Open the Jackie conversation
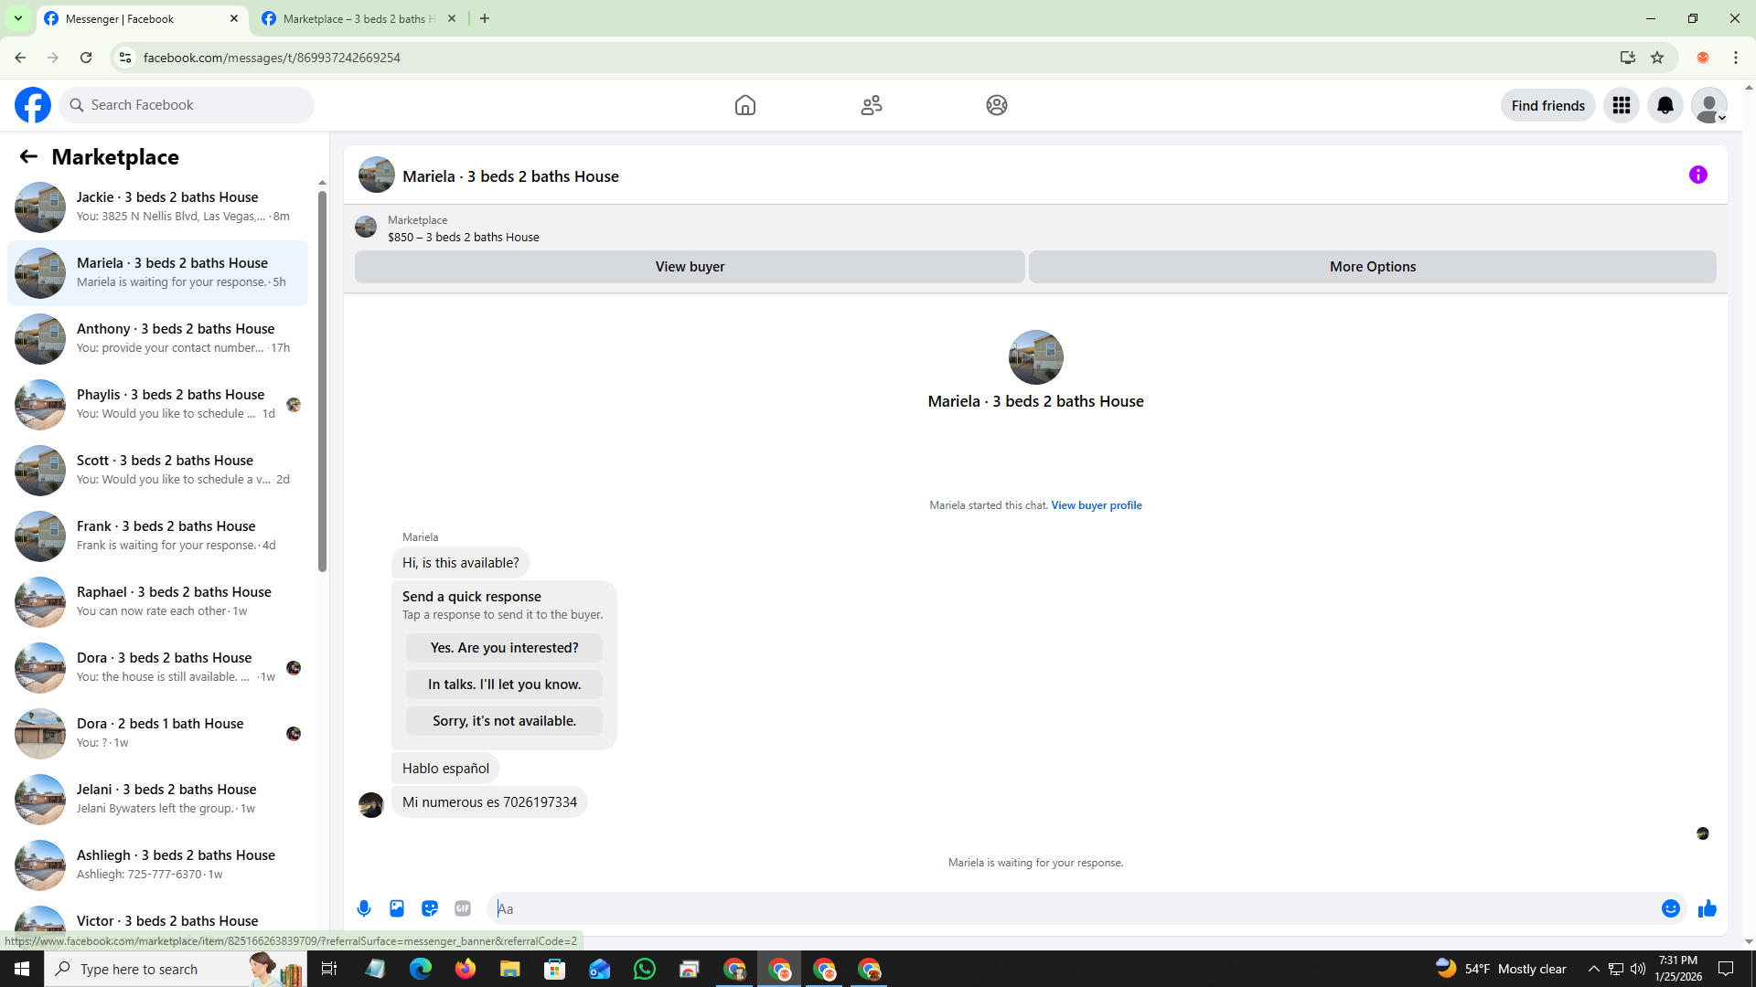1756x987 pixels. (x=157, y=207)
